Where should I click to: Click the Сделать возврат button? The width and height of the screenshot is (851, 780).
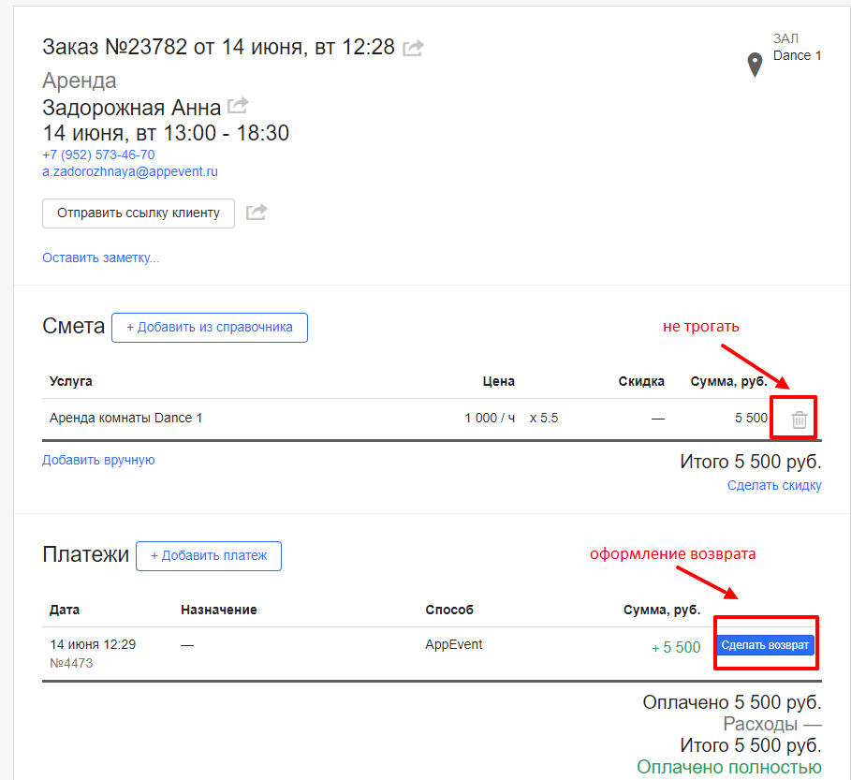(x=765, y=646)
